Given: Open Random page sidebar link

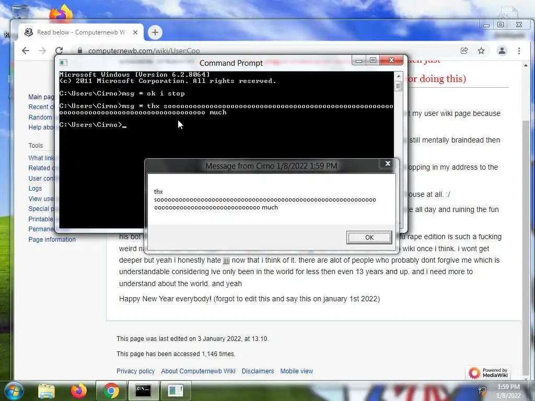Looking at the screenshot, I should [x=40, y=117].
